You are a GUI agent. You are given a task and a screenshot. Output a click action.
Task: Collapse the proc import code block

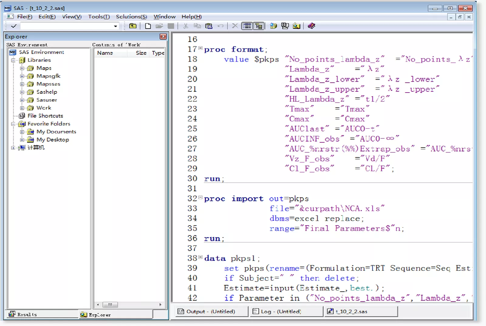coord(200,197)
